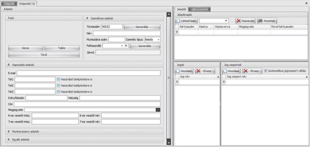This screenshot has width=310, height=147.
Task: Click the Megjegyzés input field
Action: point(90,110)
